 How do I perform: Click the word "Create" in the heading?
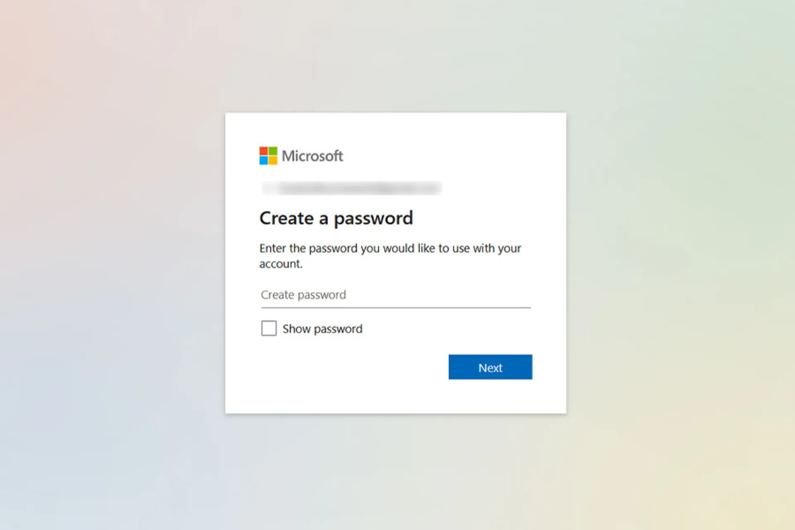[287, 218]
